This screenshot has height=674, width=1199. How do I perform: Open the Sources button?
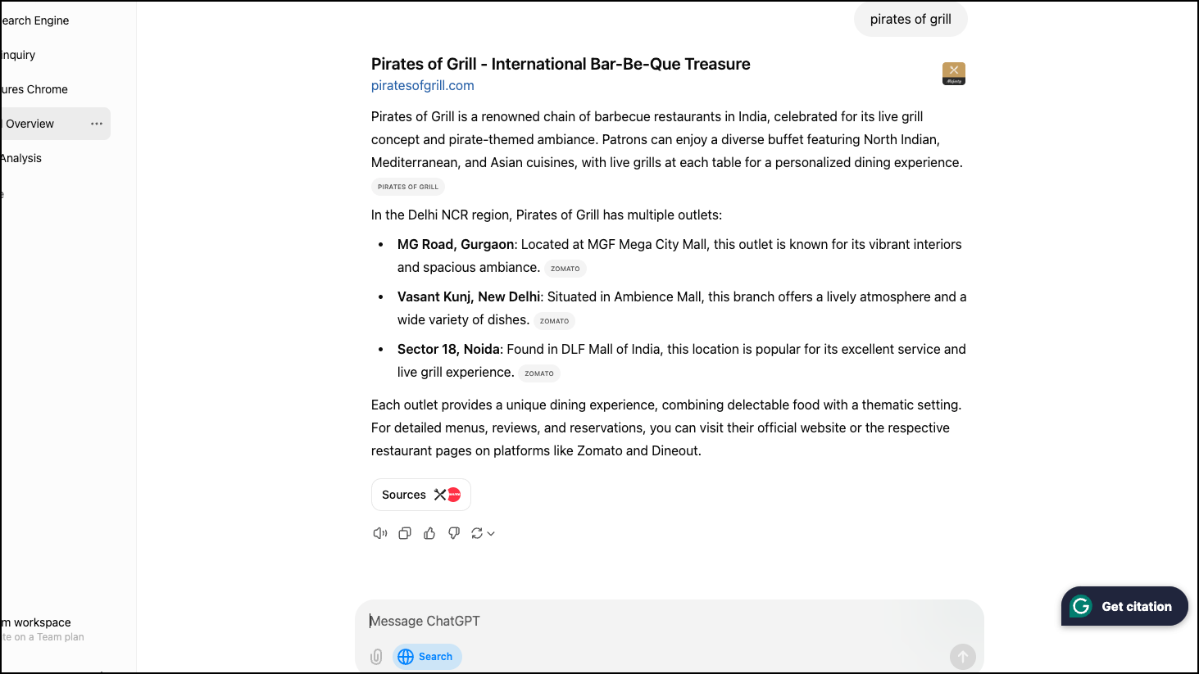tap(421, 495)
